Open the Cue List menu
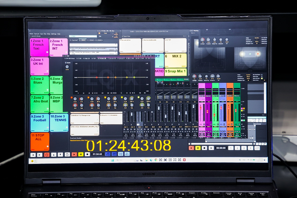 (37, 34)
